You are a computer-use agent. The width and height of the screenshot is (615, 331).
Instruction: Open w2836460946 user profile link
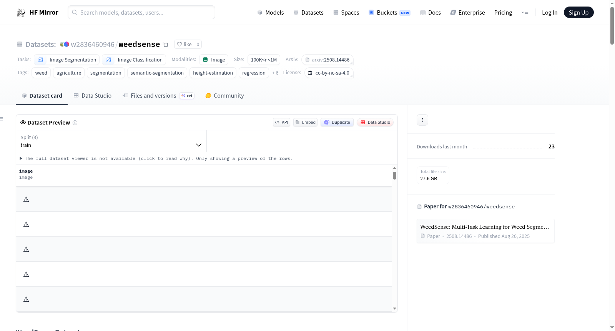click(x=93, y=44)
